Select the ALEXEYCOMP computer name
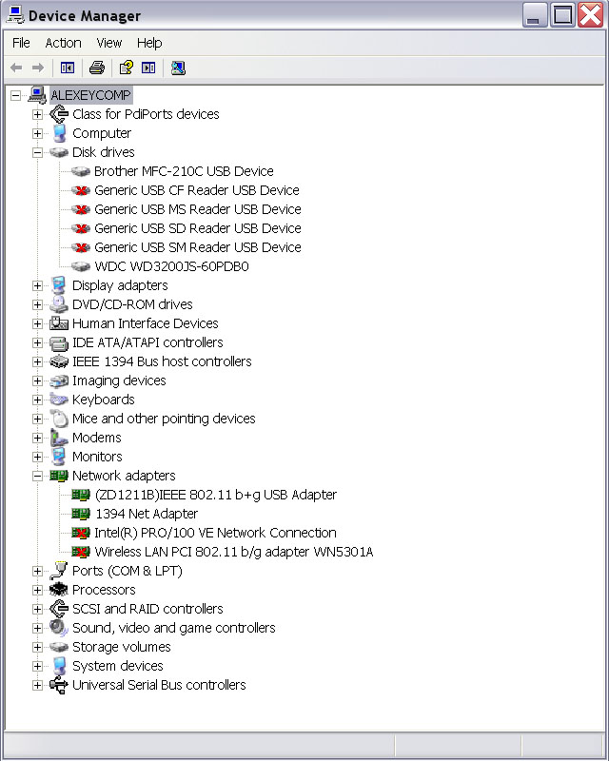 (x=90, y=95)
